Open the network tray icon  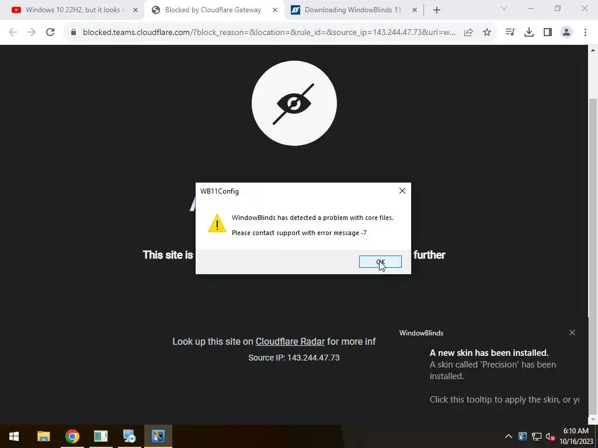537,436
